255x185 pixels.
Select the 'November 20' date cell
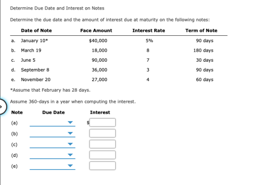point(36,79)
